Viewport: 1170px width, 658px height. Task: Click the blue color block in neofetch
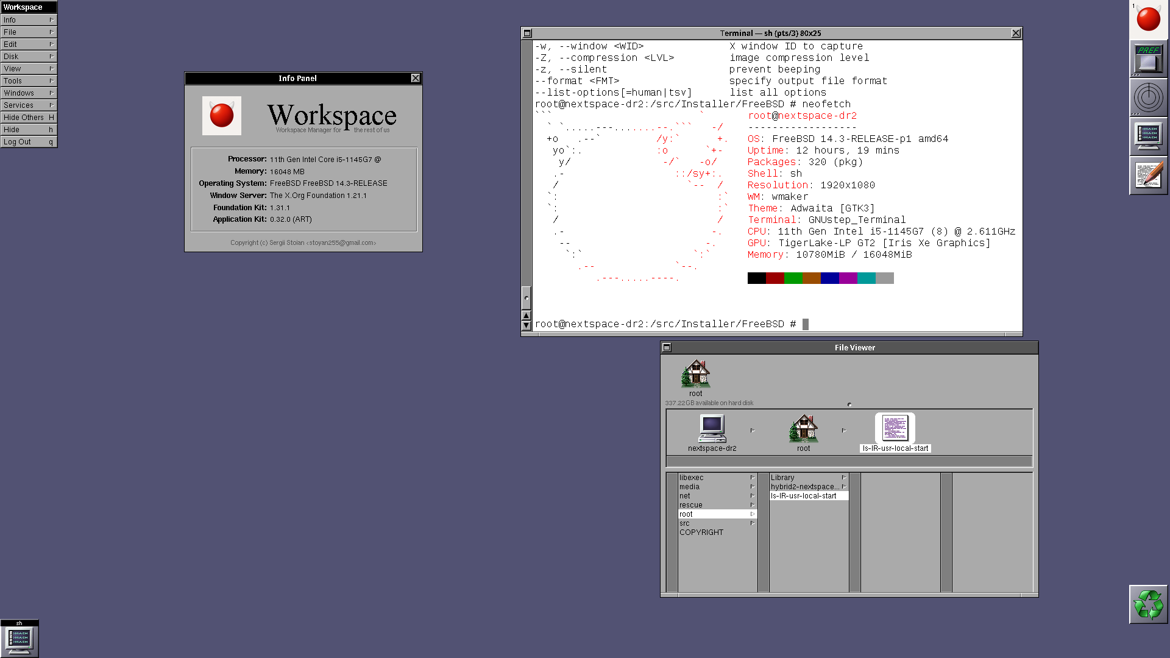click(x=829, y=278)
